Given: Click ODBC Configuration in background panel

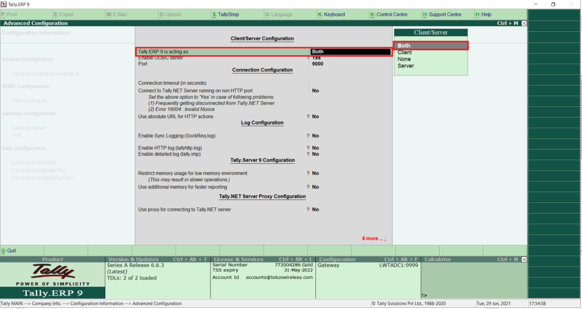Looking at the screenshot, I should pos(26,86).
